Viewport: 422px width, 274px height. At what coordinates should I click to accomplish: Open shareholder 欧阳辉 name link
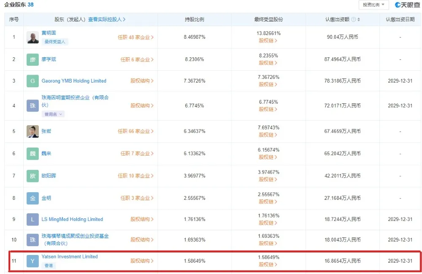49,176
